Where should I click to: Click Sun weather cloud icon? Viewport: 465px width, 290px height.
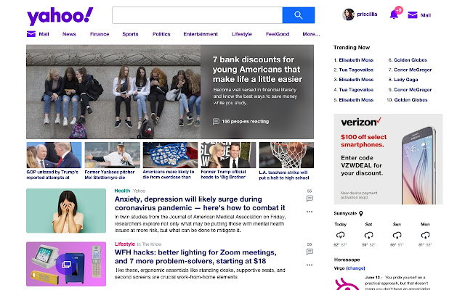click(x=397, y=235)
